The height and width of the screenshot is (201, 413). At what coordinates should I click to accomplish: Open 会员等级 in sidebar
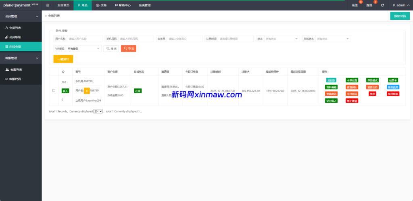tap(21, 37)
